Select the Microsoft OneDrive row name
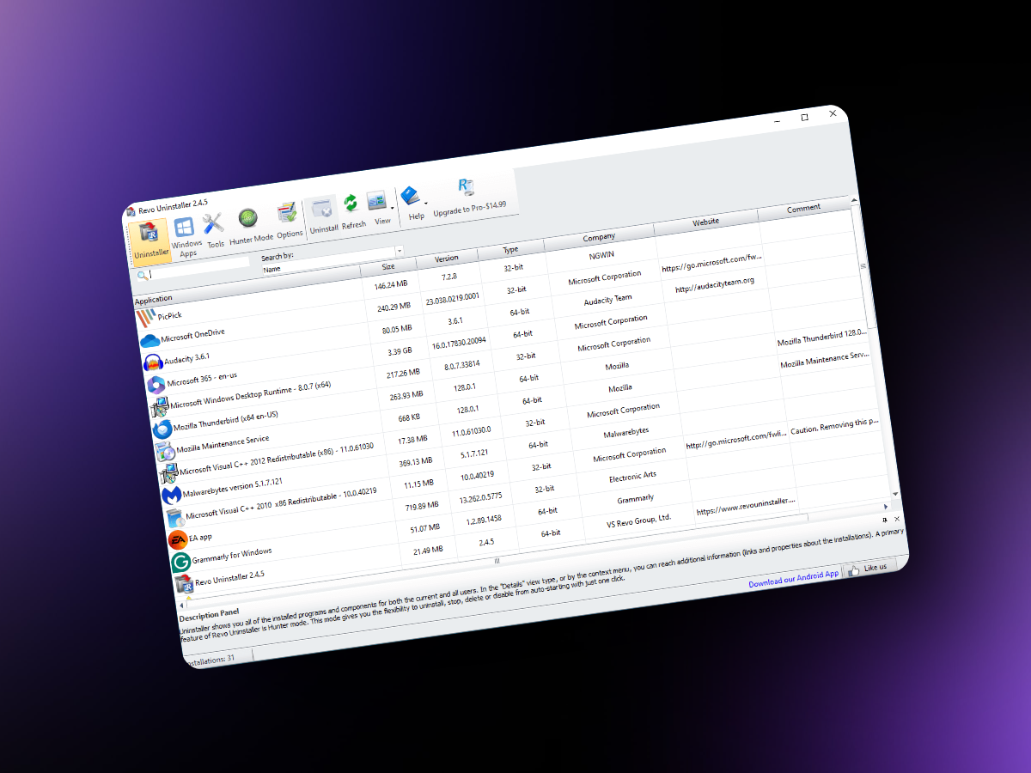The image size is (1031, 773). (192, 334)
